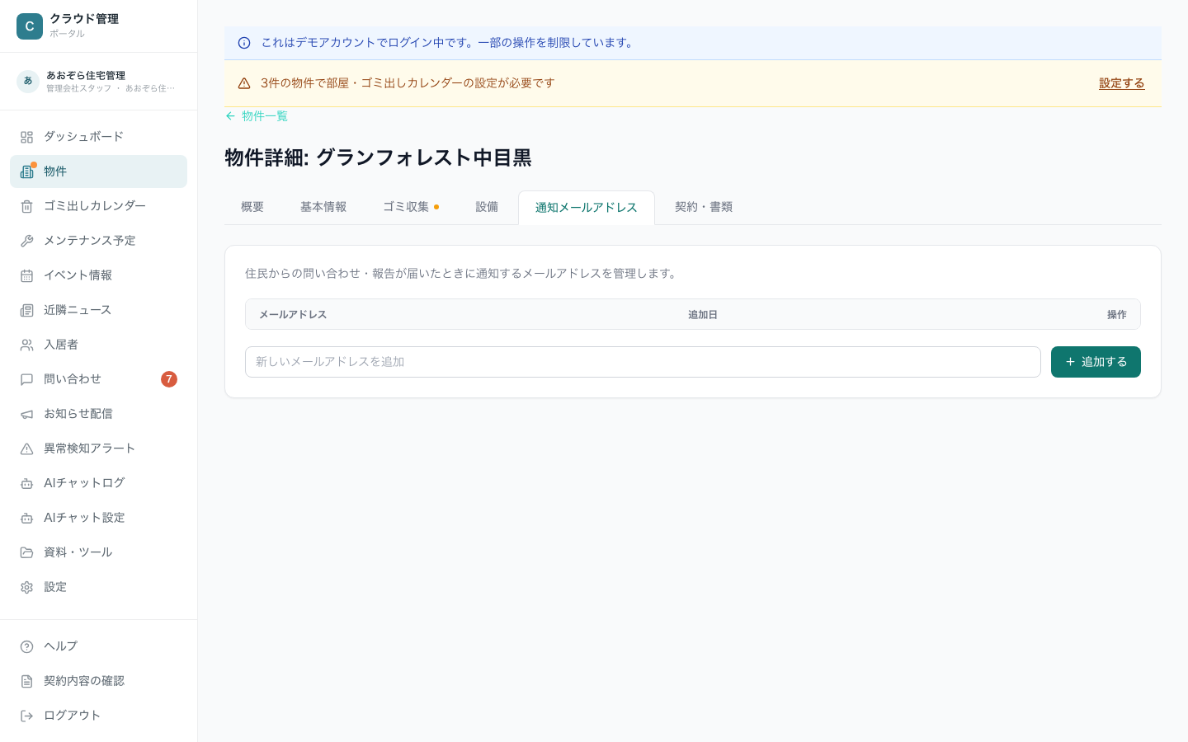Go back via the 物件一覧 link

tap(257, 116)
